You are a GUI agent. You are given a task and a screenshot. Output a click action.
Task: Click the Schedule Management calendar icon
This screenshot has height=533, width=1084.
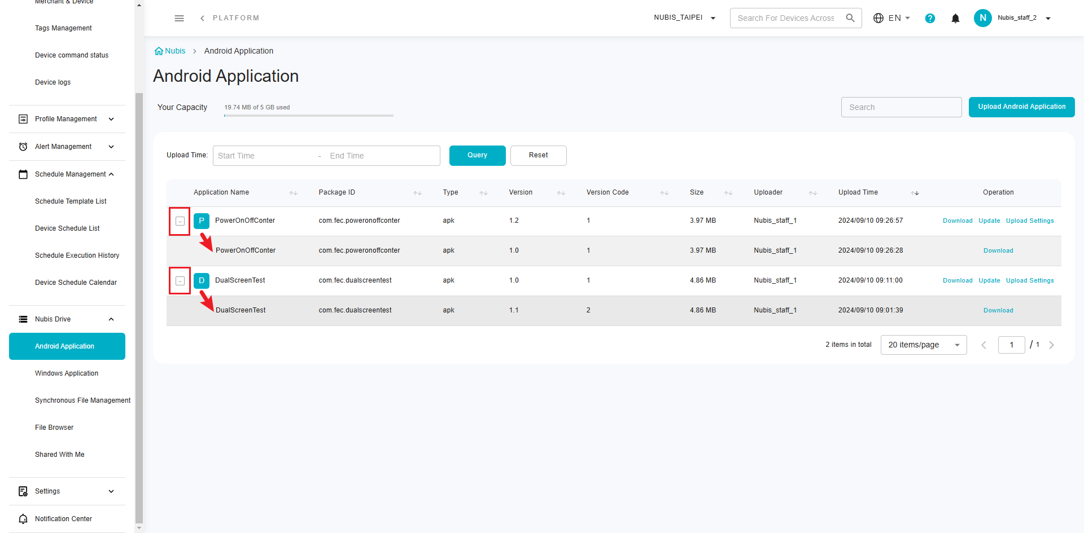(23, 174)
